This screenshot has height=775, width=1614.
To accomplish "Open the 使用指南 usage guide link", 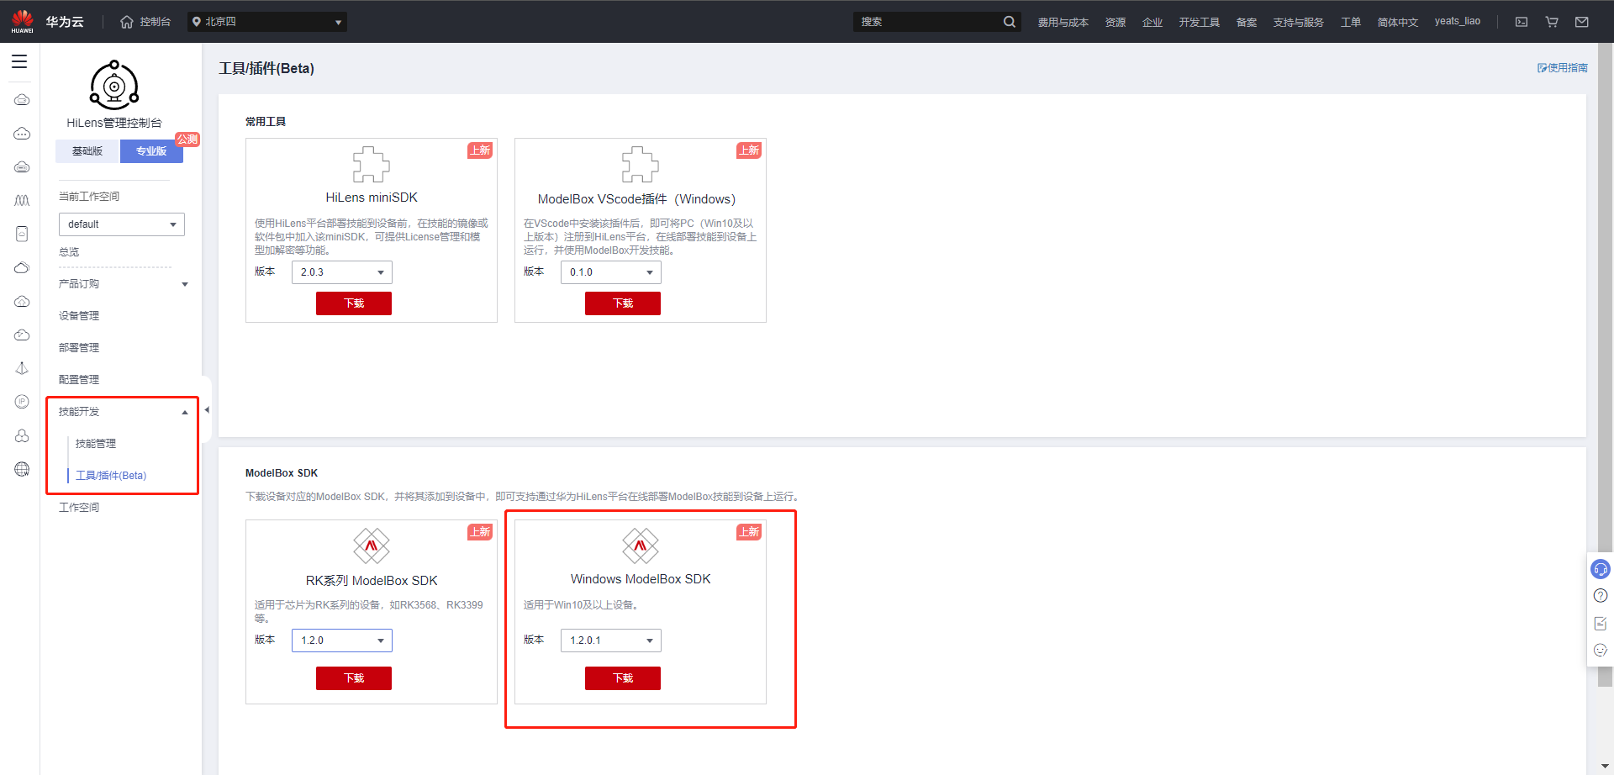I will pos(1563,68).
